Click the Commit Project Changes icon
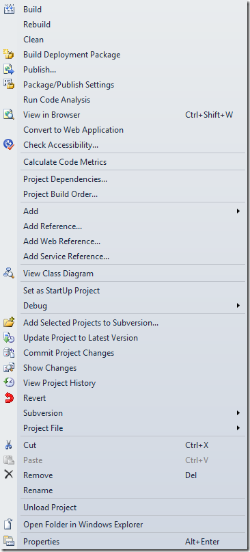Image resolution: width=250 pixels, height=552 pixels. (x=9, y=353)
